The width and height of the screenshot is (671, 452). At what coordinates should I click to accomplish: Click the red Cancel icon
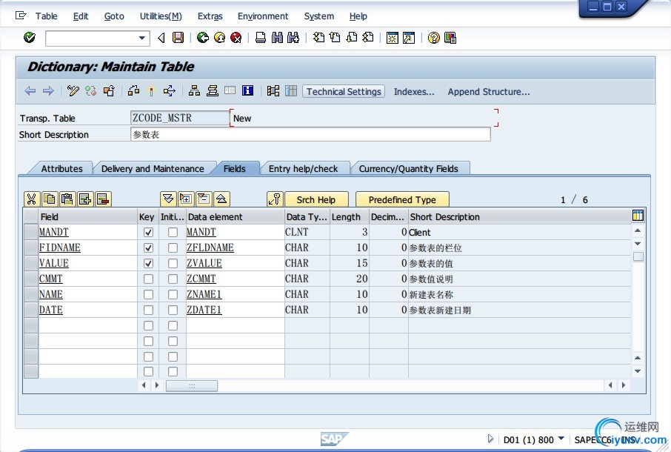tap(236, 38)
